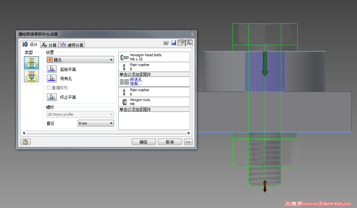Open the GB Metric profile thread dropdown
Image resolution: width=357 pixels, height=208 pixels.
pyautogui.click(x=80, y=114)
